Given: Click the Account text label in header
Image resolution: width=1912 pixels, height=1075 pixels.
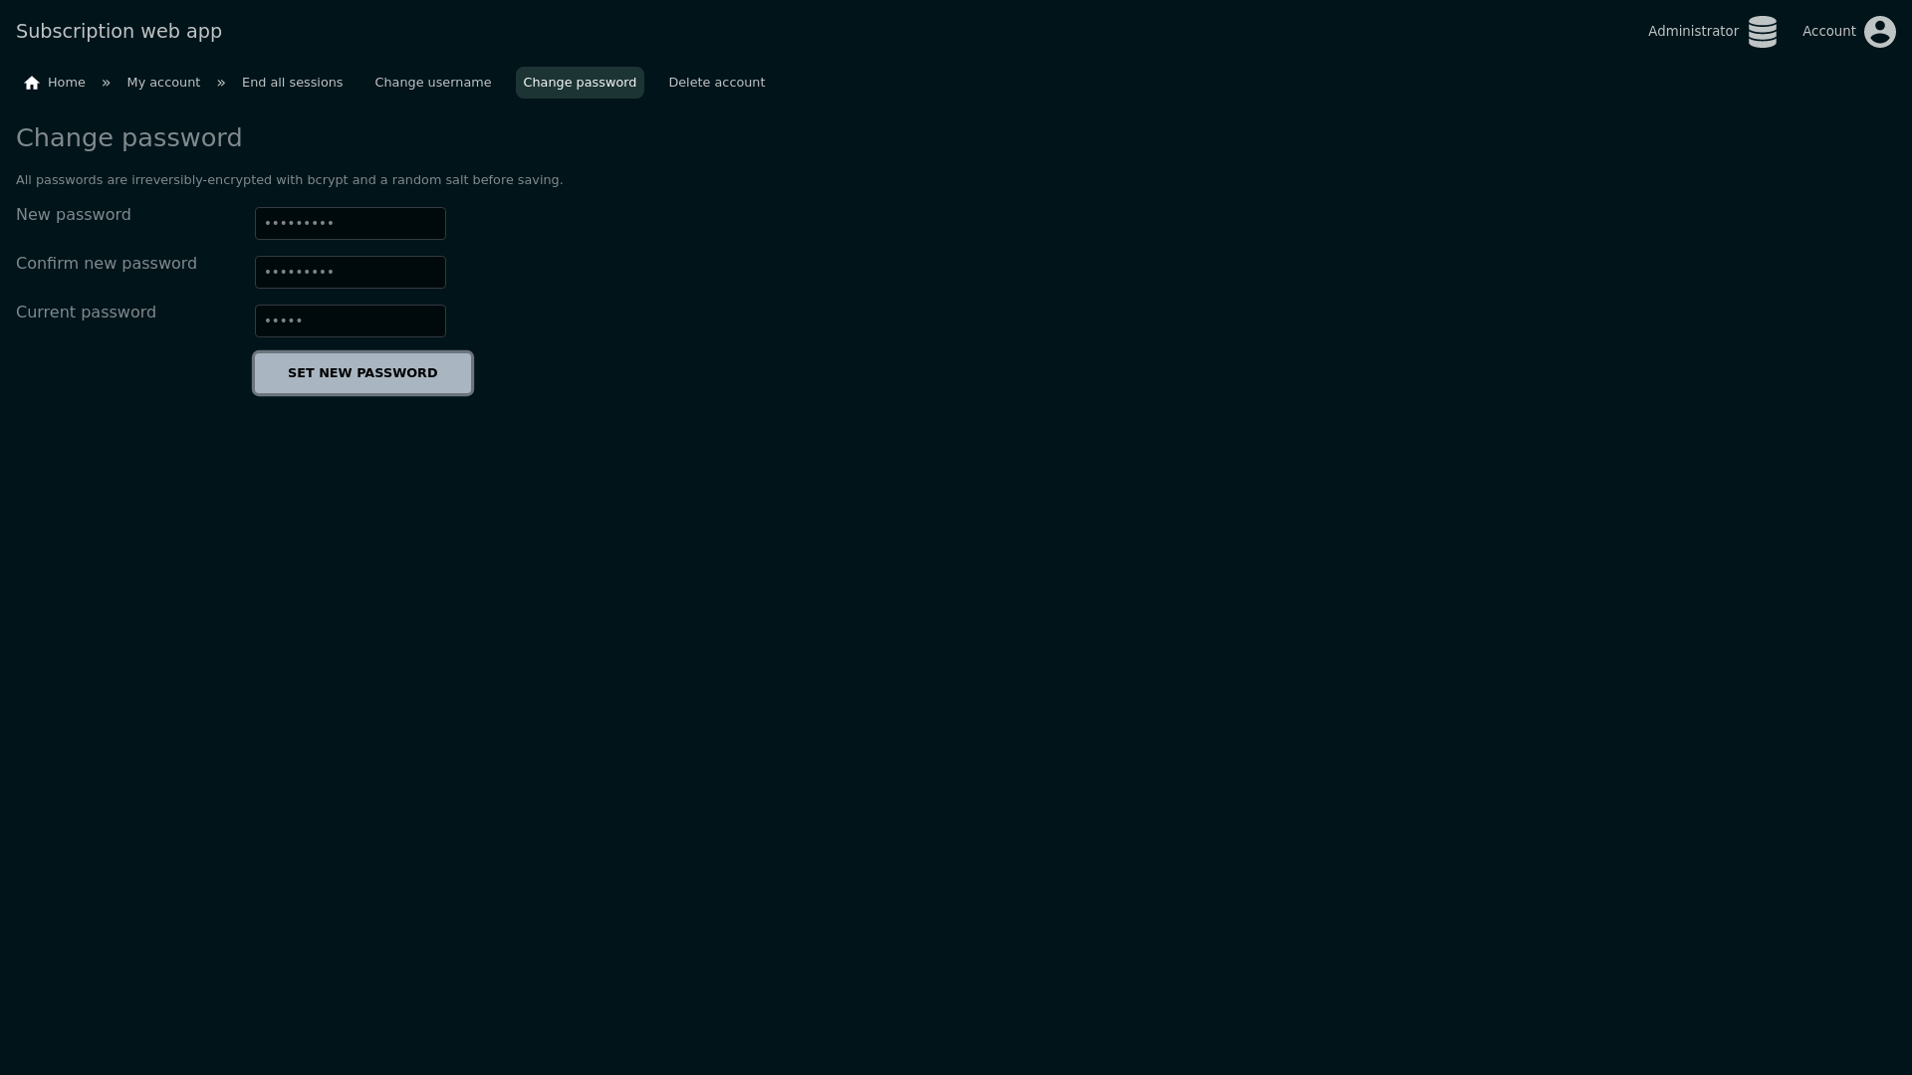Looking at the screenshot, I should (1828, 32).
